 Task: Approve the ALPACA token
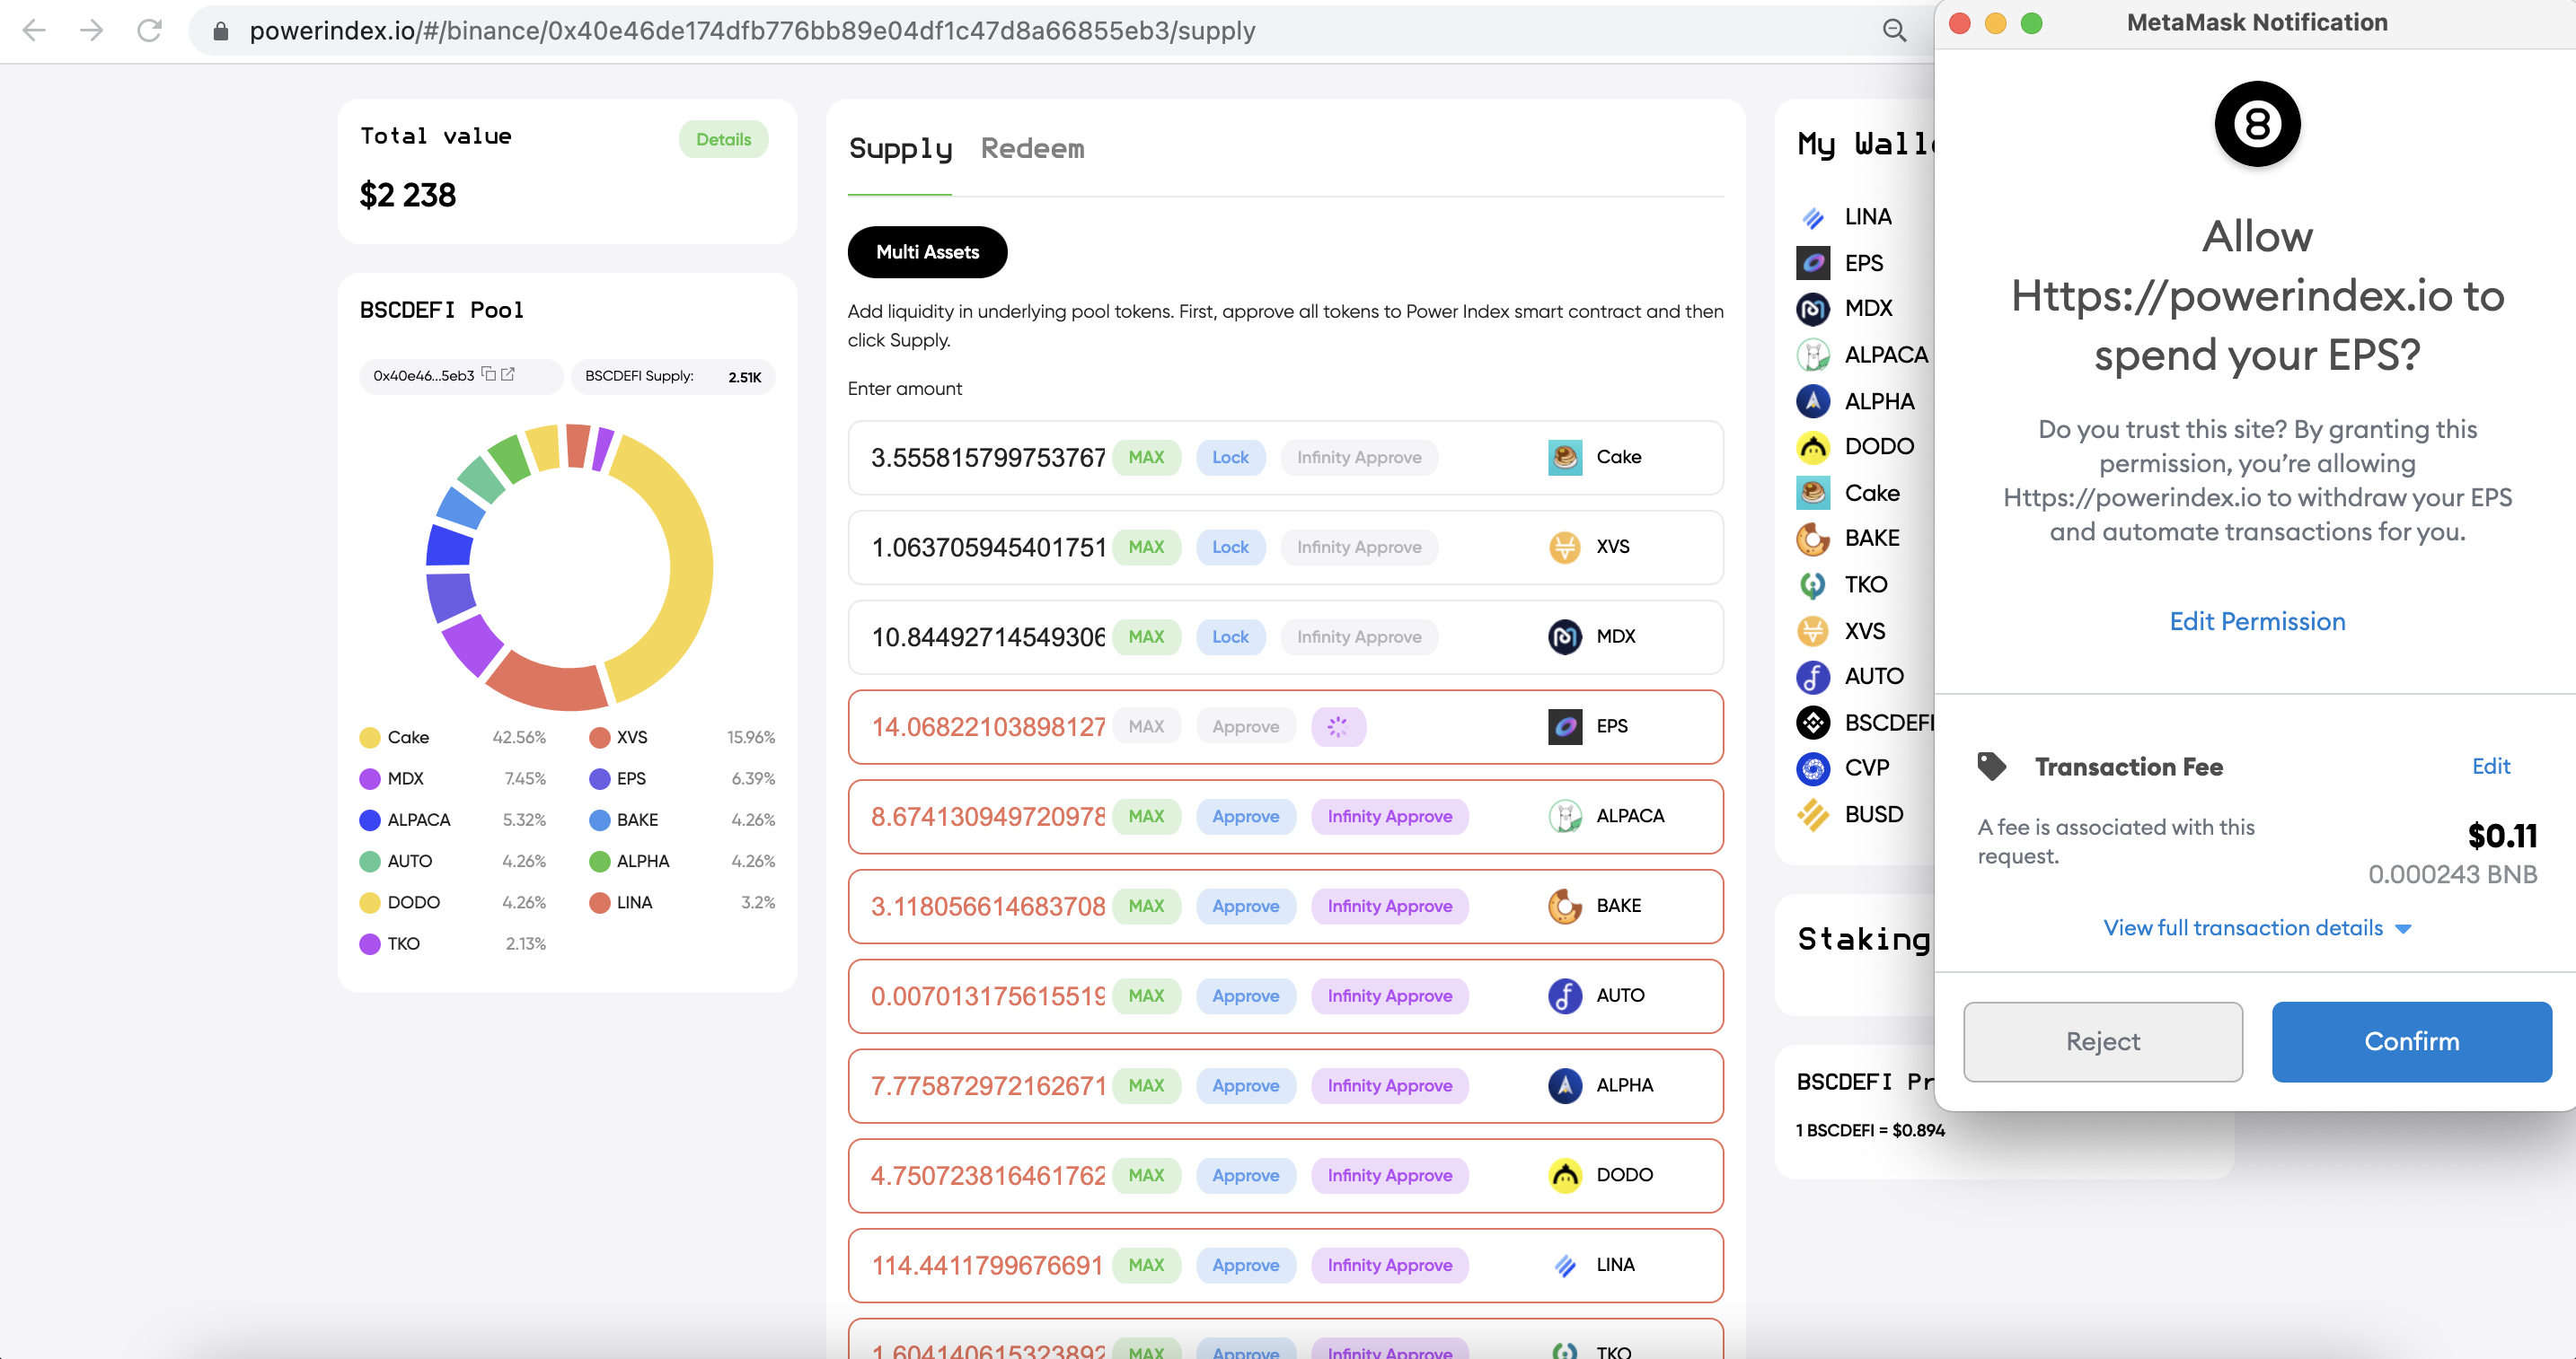point(1245,817)
